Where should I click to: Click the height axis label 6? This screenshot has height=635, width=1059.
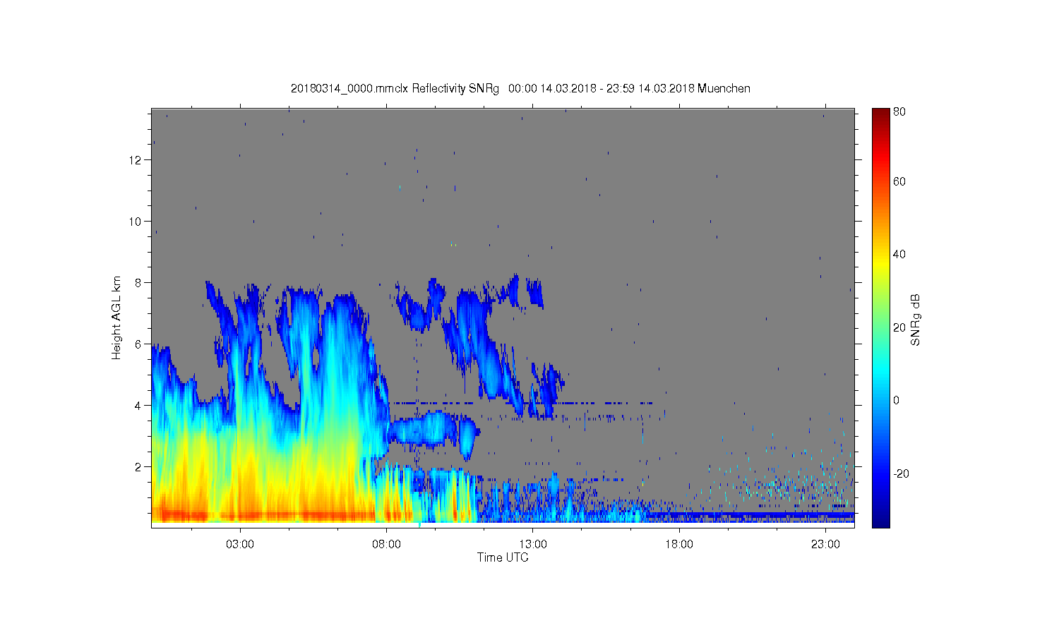(x=139, y=344)
